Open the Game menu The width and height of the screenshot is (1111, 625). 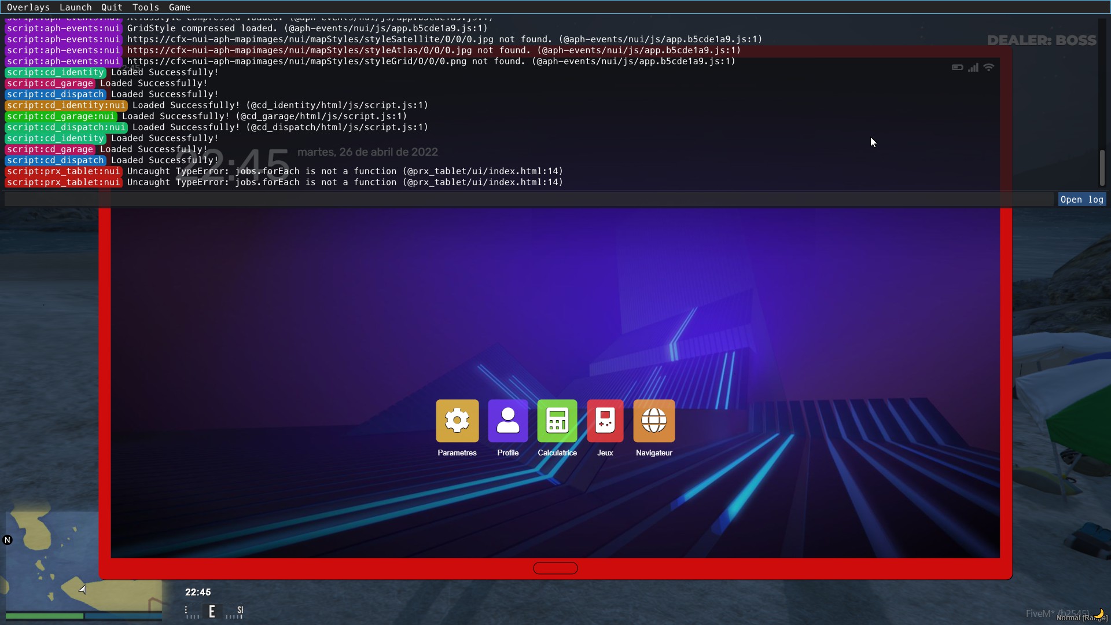(x=179, y=8)
